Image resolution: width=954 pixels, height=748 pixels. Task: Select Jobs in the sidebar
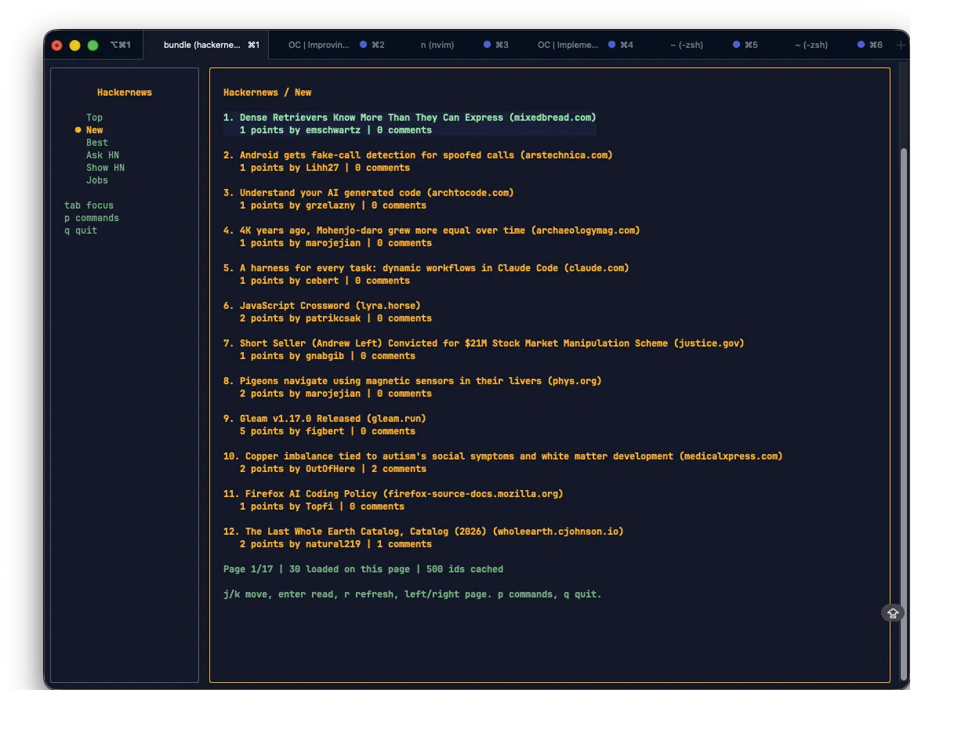point(97,180)
